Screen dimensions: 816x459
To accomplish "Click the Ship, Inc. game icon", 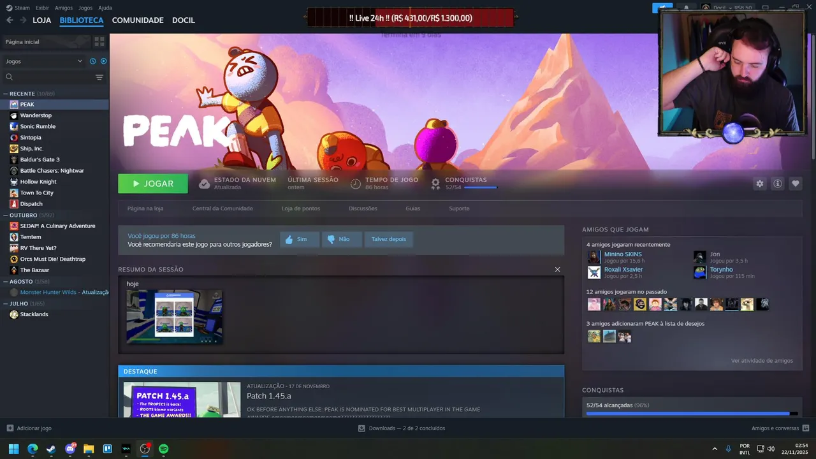I will click(x=14, y=149).
